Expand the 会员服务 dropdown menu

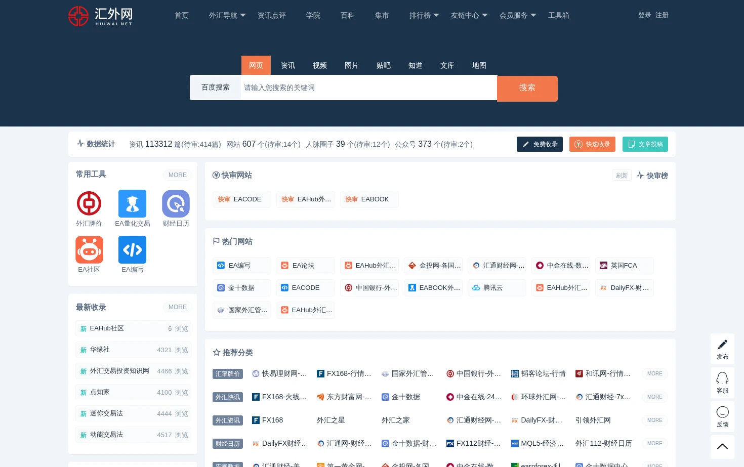tap(518, 16)
